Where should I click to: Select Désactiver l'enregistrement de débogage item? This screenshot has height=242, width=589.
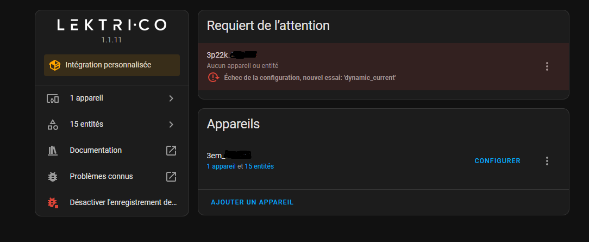pos(123,203)
